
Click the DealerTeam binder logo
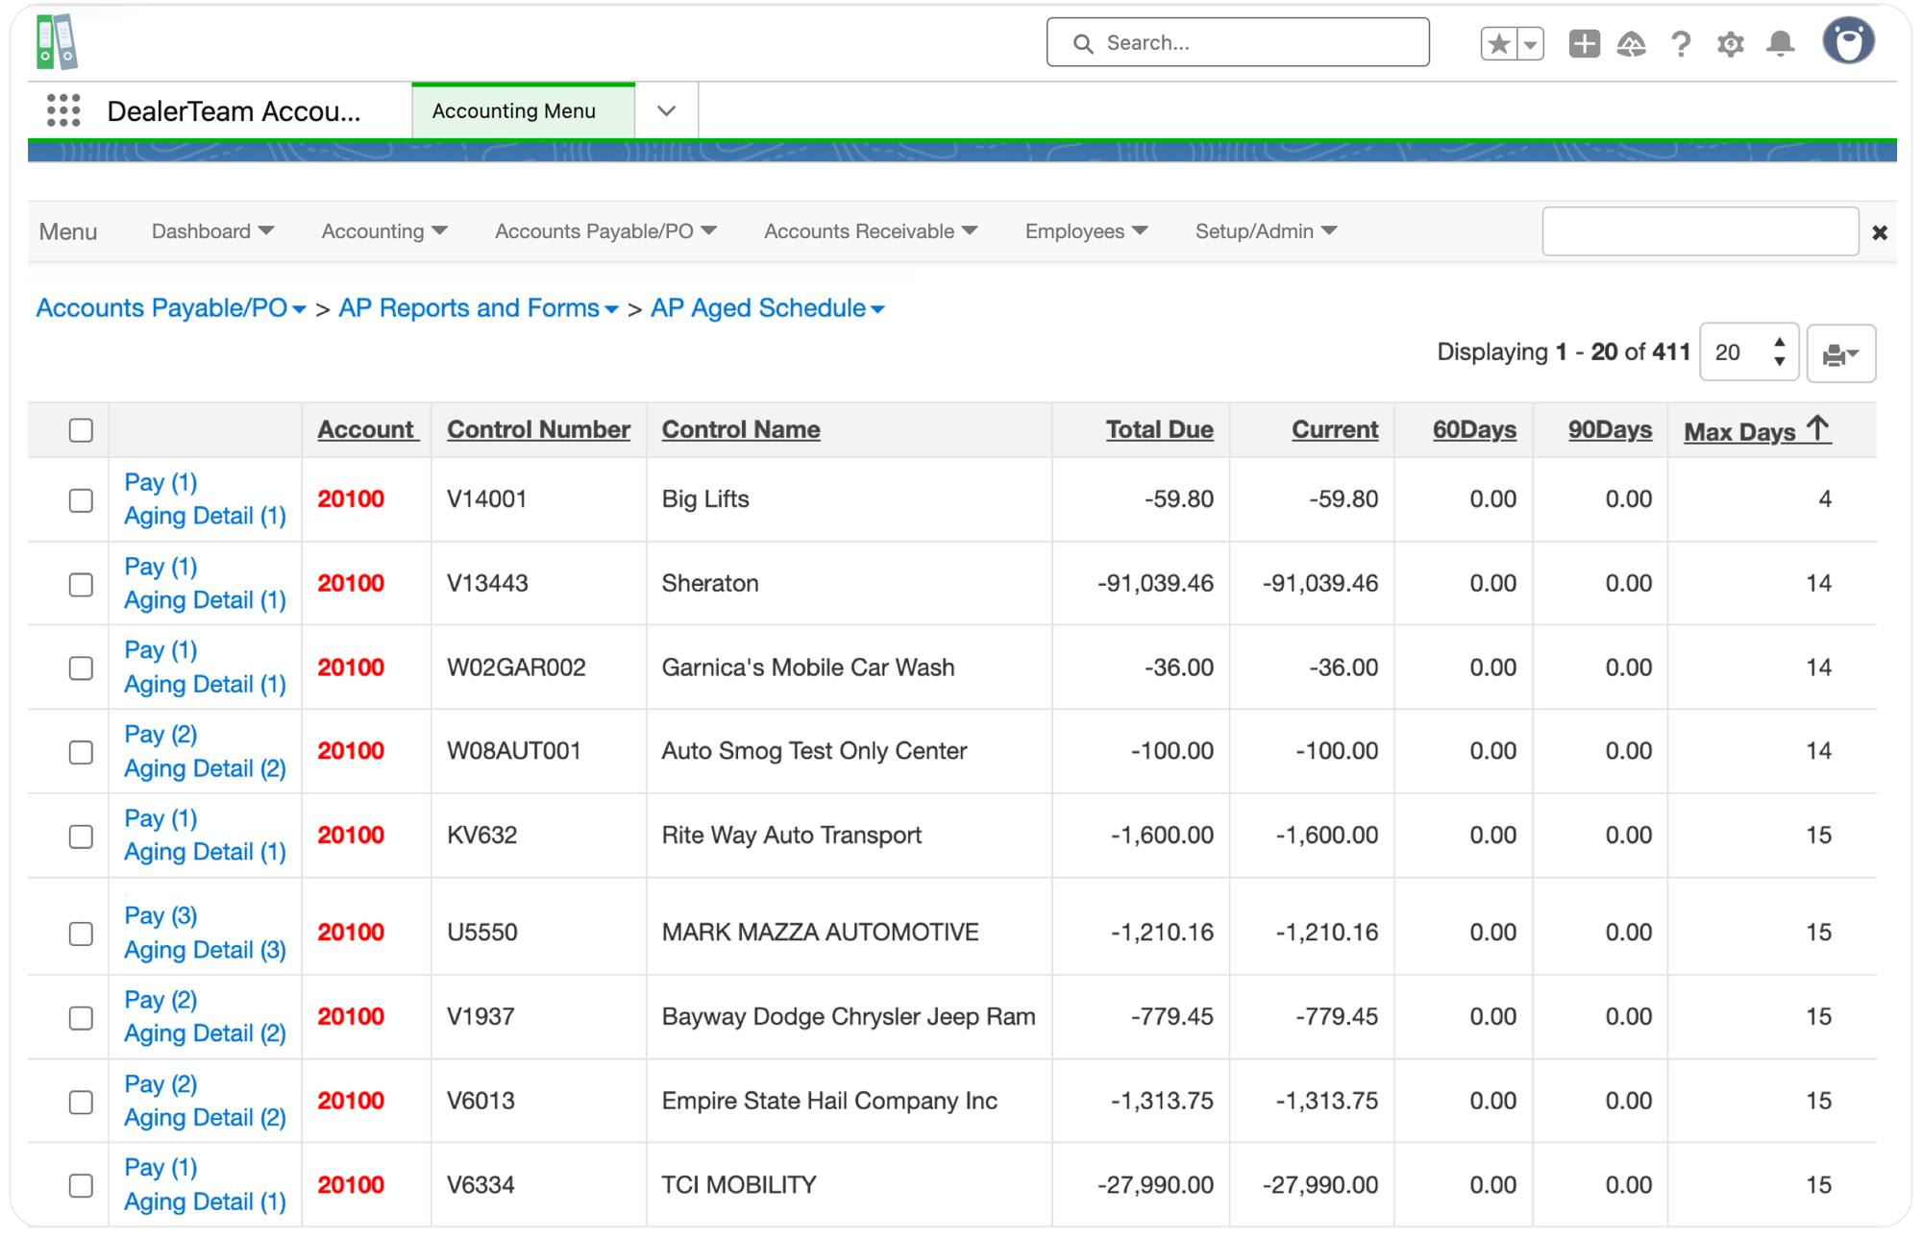pos(57,42)
